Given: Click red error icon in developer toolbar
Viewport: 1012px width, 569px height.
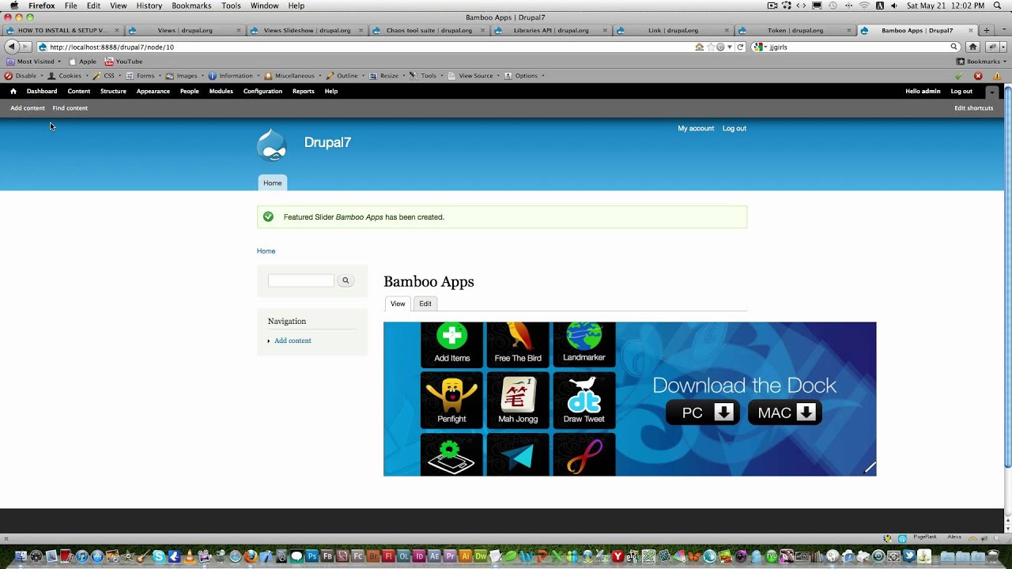Looking at the screenshot, I should pyautogui.click(x=978, y=76).
